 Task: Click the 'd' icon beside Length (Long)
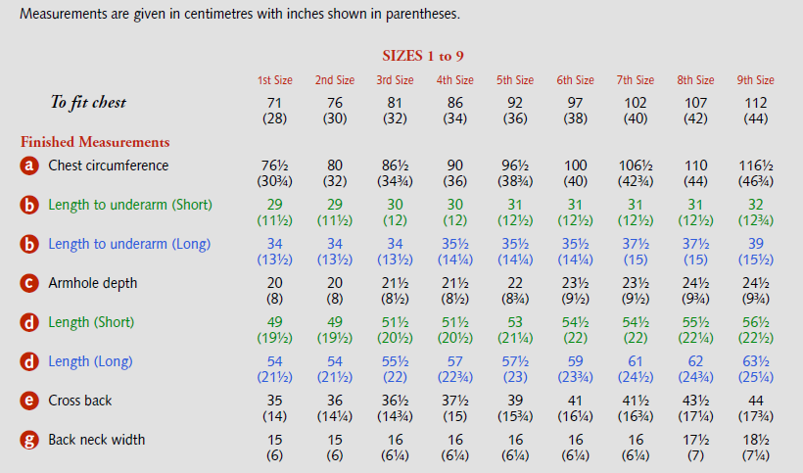tap(29, 362)
